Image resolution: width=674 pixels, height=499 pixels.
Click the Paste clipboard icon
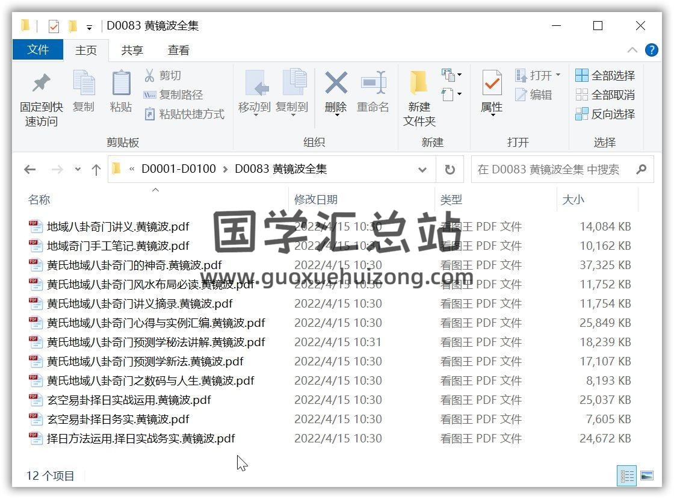[x=121, y=82]
